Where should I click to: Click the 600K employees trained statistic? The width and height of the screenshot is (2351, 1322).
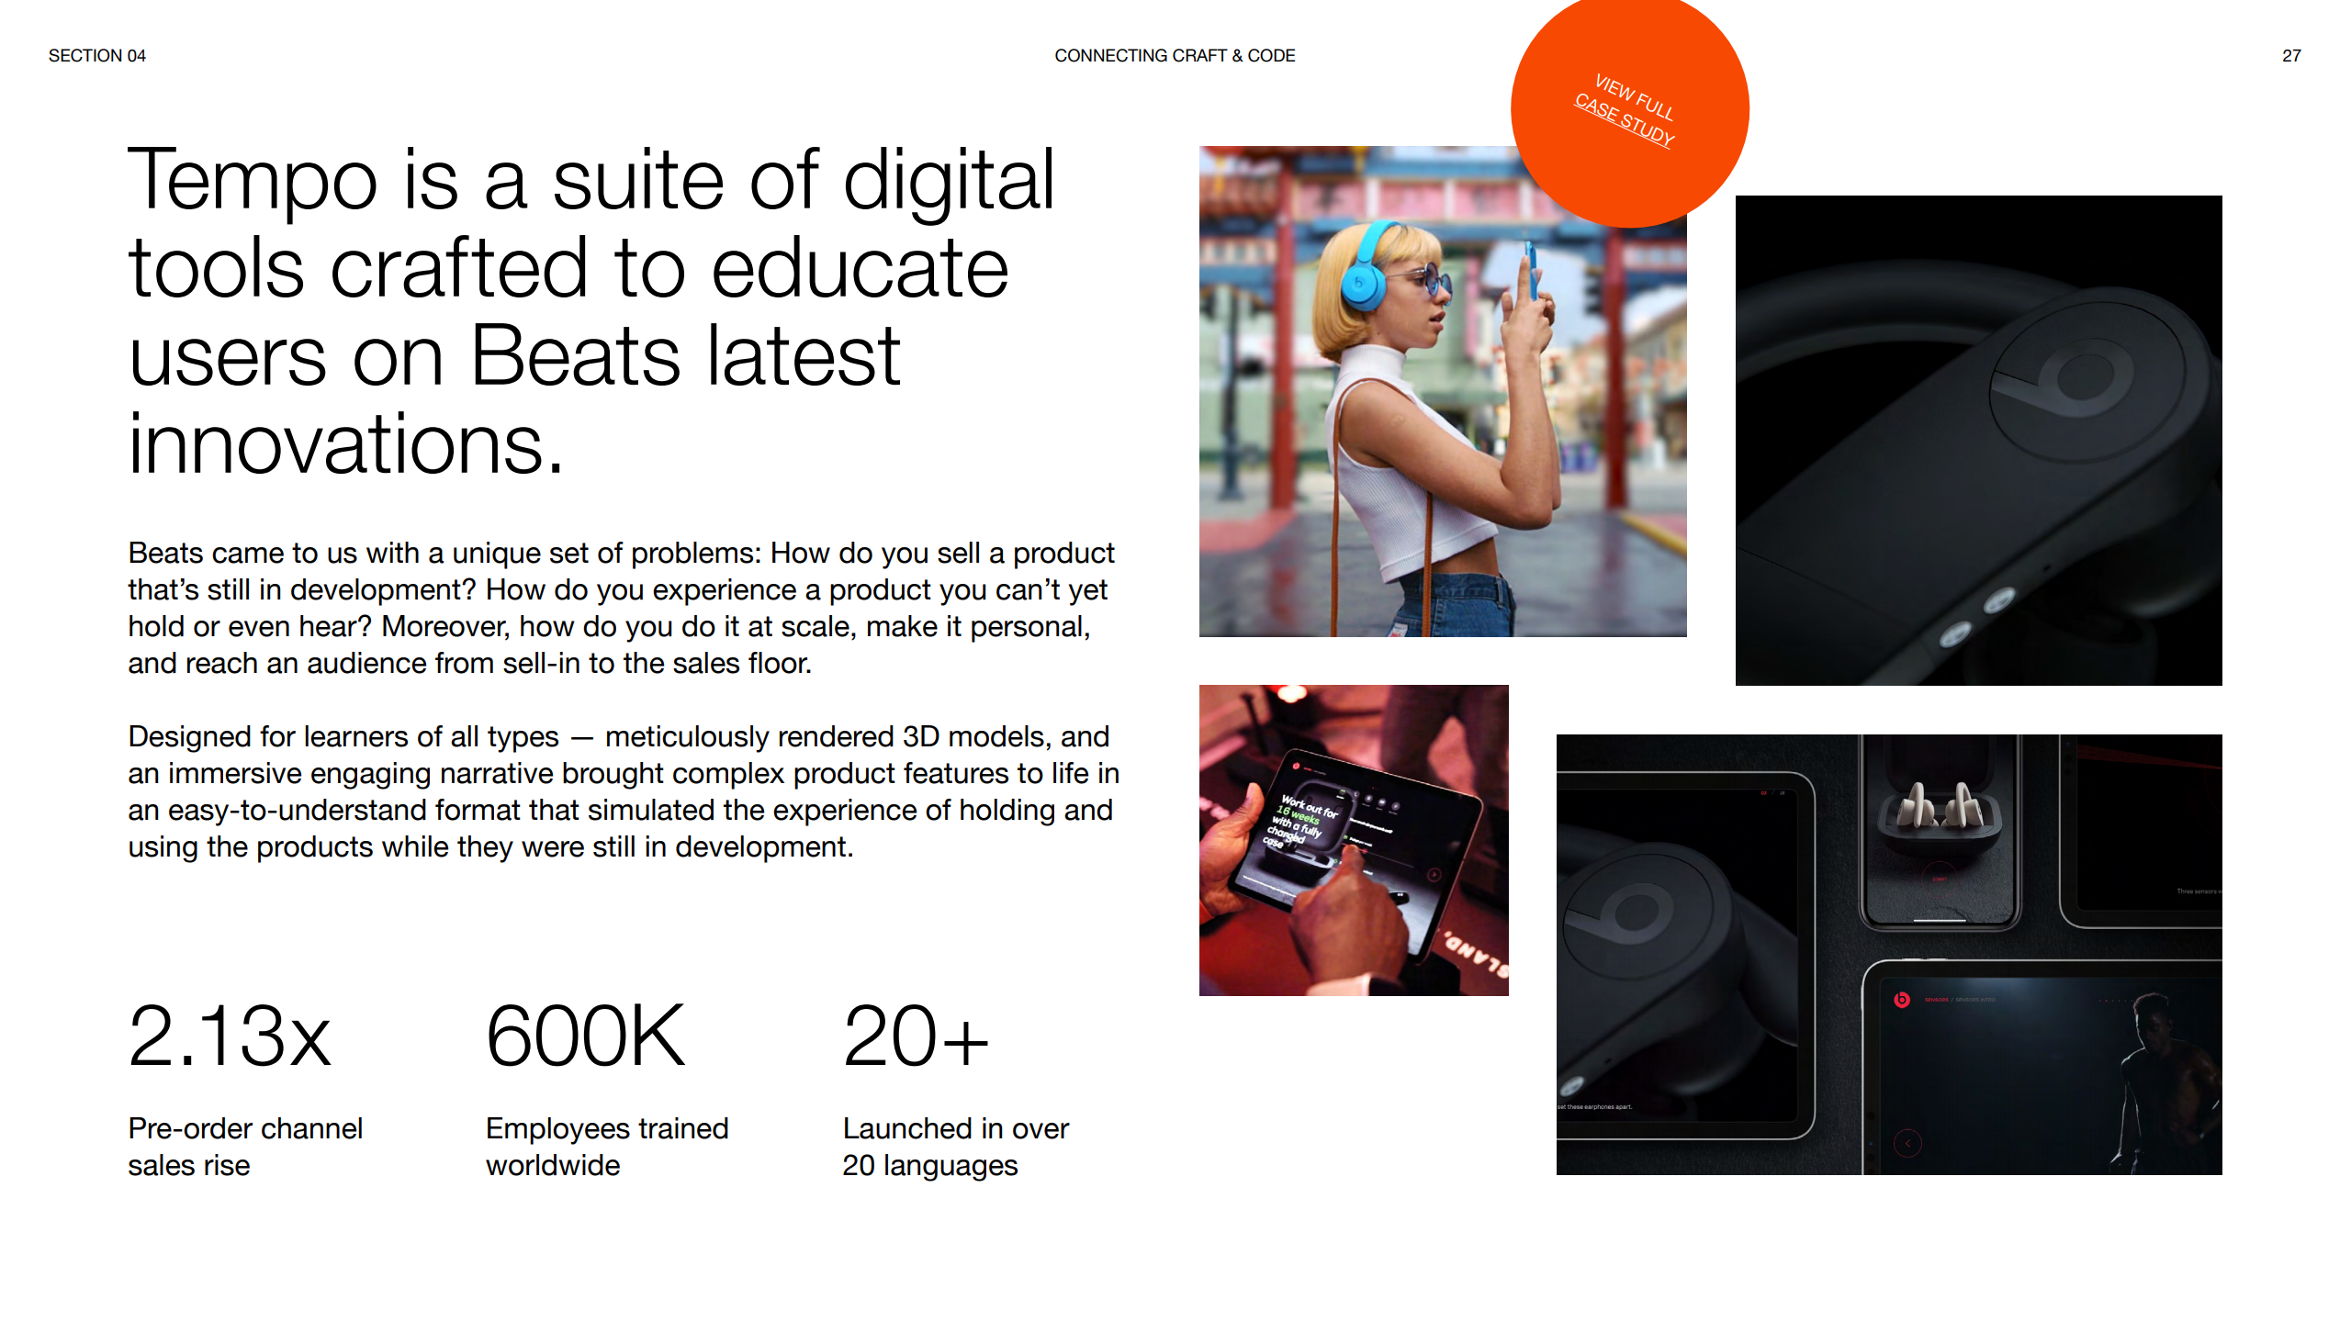(585, 1037)
